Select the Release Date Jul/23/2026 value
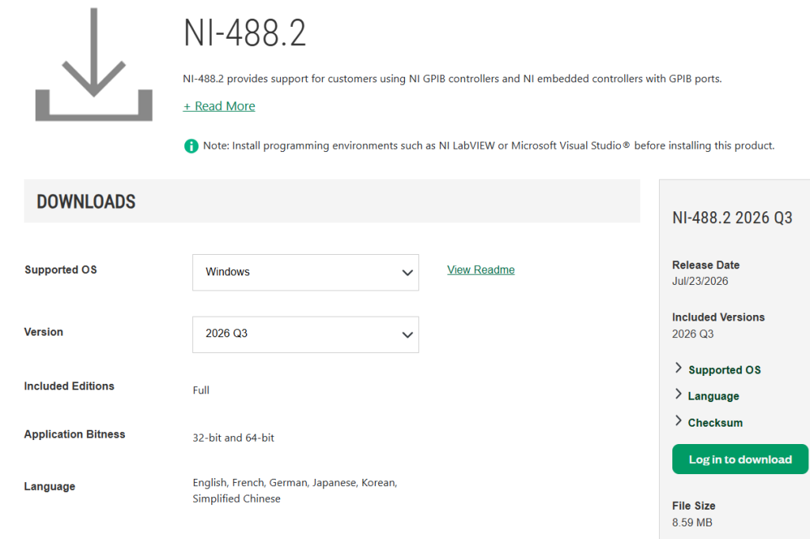 700,281
